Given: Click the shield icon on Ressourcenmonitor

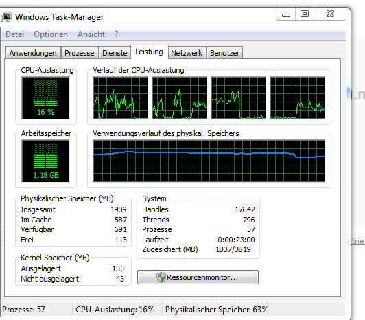Looking at the screenshot, I should pos(161,277).
